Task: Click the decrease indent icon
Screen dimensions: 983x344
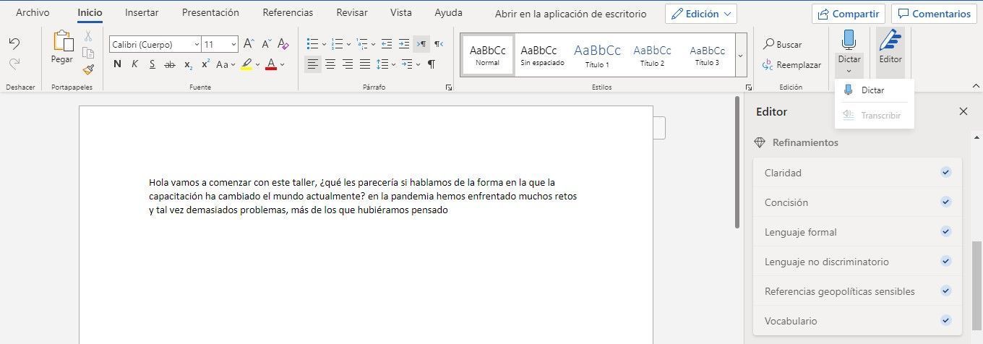Action: pos(387,44)
